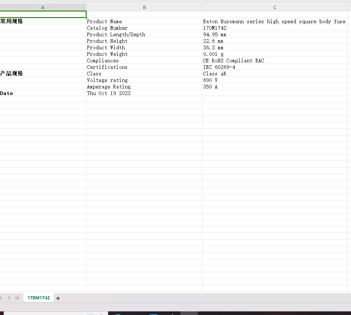Select the Catalog Number cell

(144, 28)
